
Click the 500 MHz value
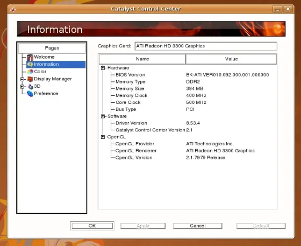point(196,102)
